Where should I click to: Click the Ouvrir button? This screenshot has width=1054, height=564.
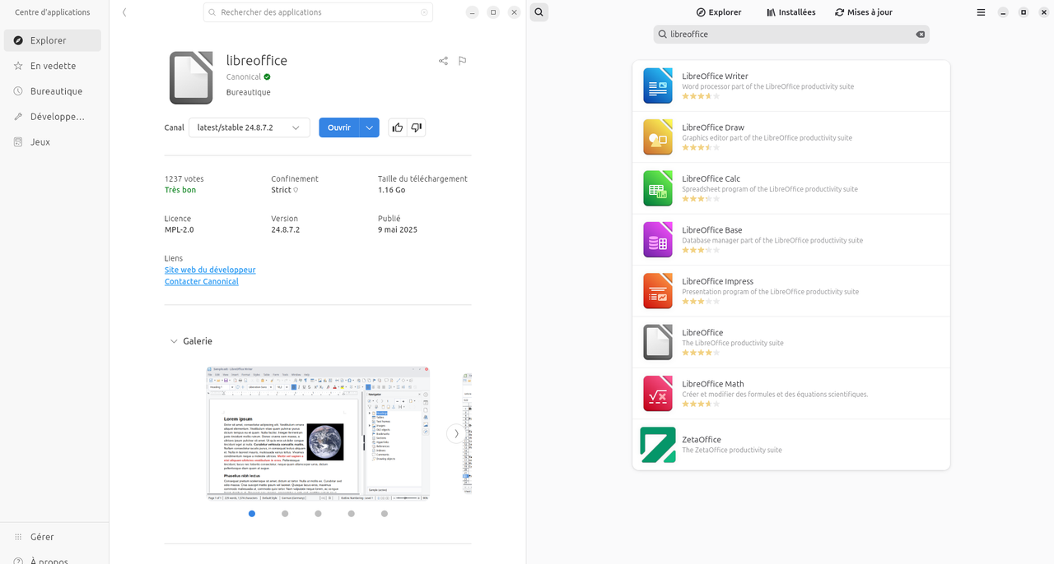tap(339, 127)
